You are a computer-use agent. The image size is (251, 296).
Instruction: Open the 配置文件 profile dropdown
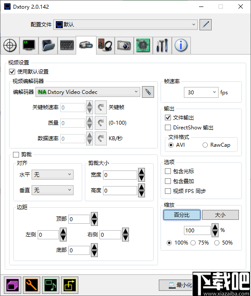coord(125,25)
